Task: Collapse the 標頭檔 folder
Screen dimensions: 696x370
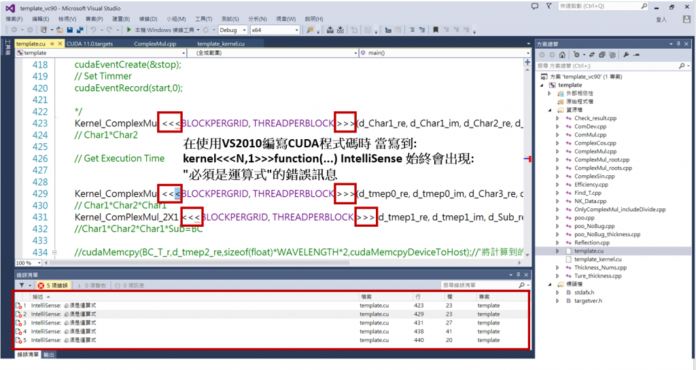Action: click(549, 284)
